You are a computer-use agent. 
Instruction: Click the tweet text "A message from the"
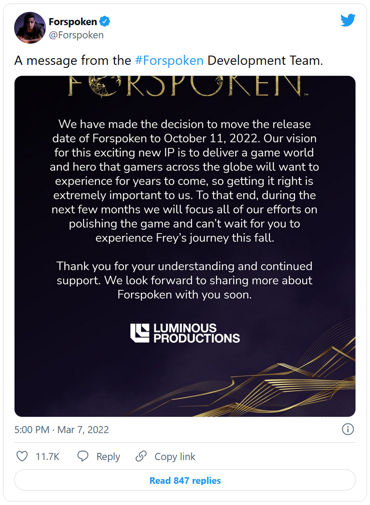73,60
